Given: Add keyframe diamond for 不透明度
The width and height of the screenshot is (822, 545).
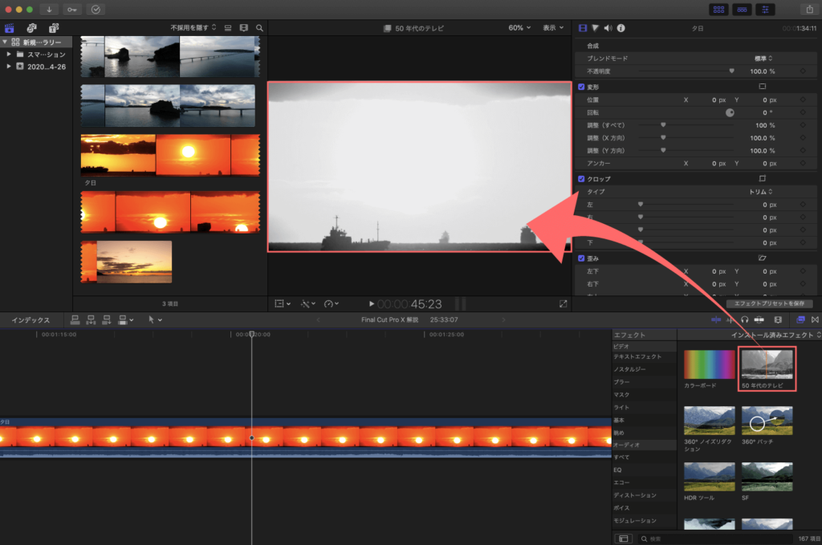Looking at the screenshot, I should coord(803,71).
